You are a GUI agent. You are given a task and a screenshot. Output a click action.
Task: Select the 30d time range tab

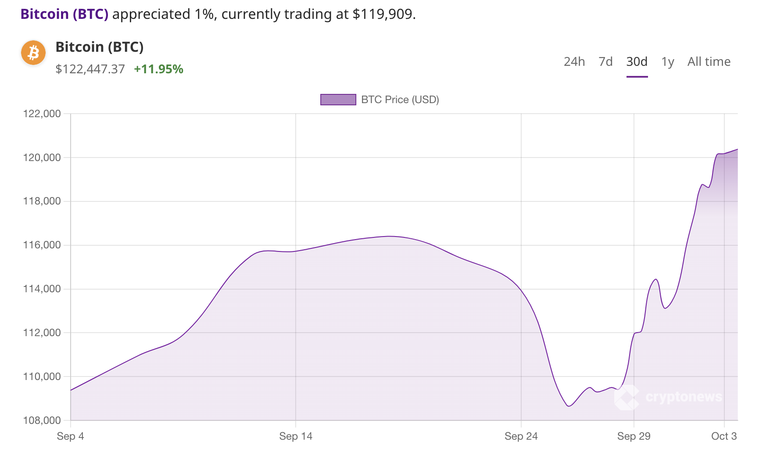click(637, 62)
